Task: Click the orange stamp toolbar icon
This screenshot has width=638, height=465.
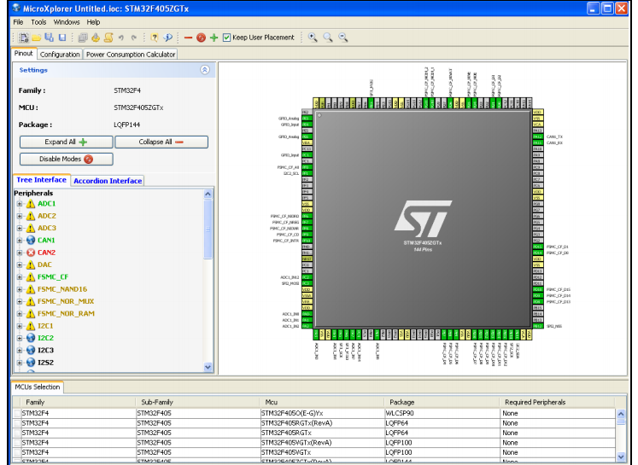Action: point(96,38)
